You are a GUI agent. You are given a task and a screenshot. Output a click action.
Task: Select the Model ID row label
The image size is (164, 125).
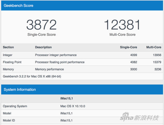tap(9, 121)
